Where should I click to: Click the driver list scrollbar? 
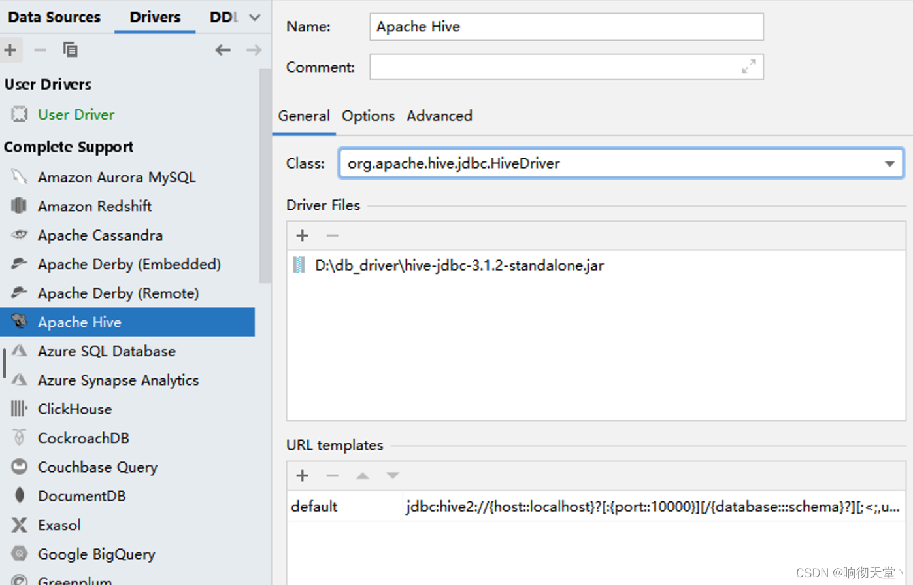coord(265,175)
